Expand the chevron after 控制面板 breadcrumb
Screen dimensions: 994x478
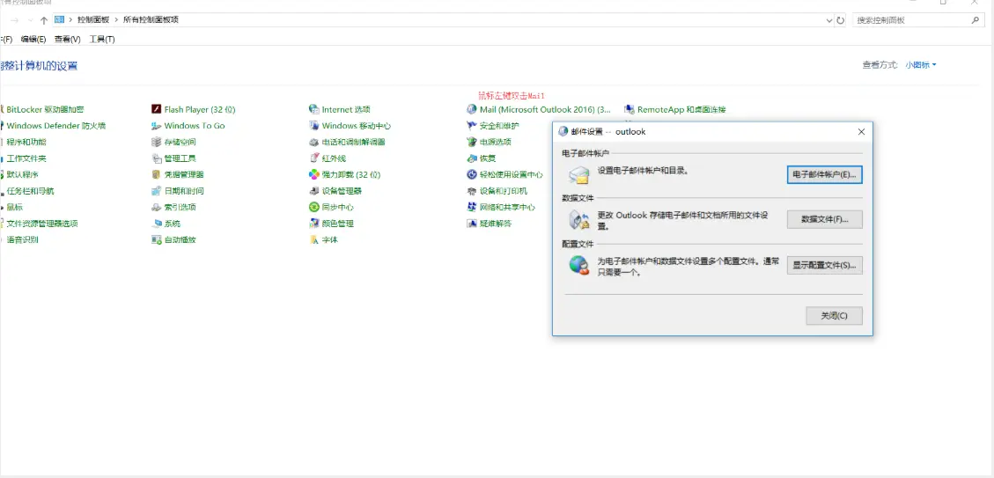117,19
